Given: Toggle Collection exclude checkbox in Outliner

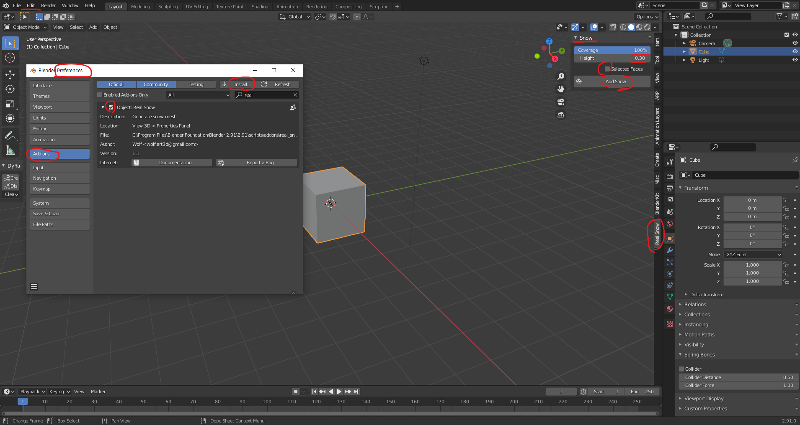Looking at the screenshot, I should [787, 35].
